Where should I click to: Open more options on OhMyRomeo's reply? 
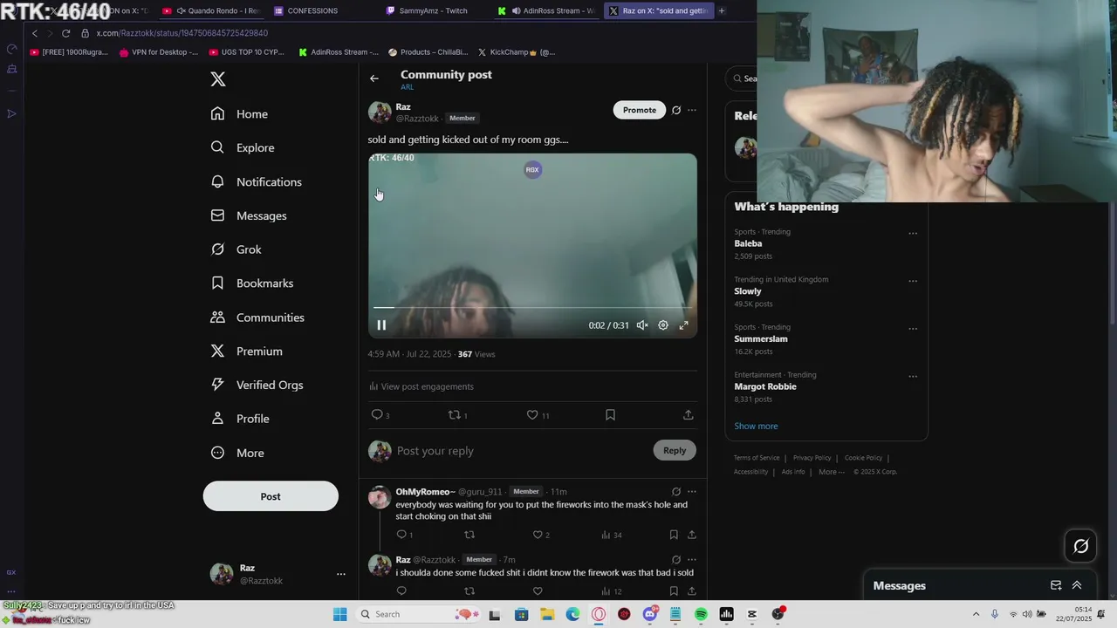tap(692, 492)
